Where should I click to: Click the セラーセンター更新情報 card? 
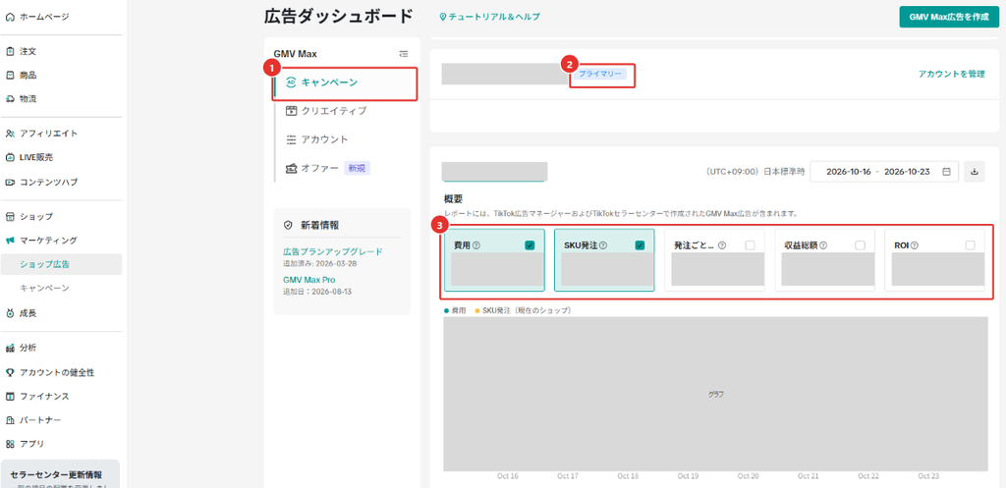coord(60,474)
